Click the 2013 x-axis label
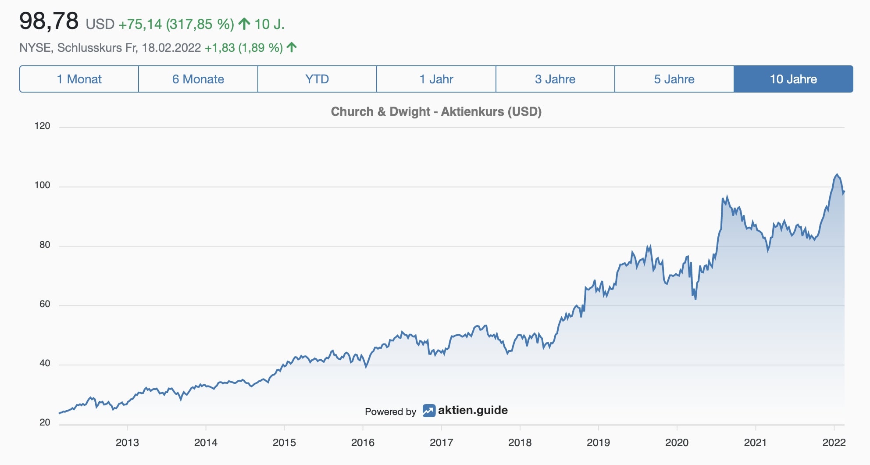Image resolution: width=870 pixels, height=465 pixels. click(x=127, y=442)
